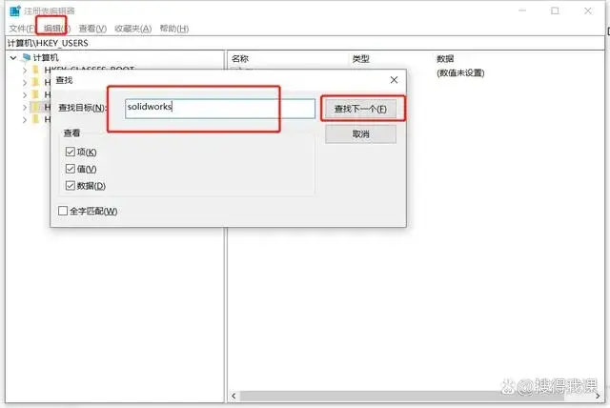Maximize the Registry Editor window

coord(555,10)
